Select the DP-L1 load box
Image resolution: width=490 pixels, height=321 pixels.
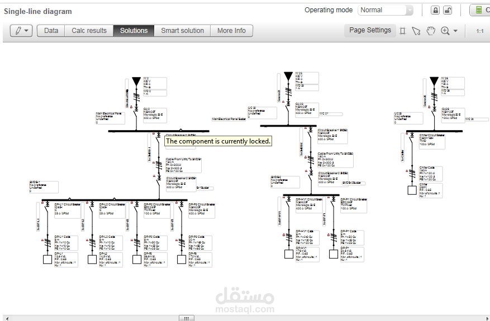coord(47,260)
